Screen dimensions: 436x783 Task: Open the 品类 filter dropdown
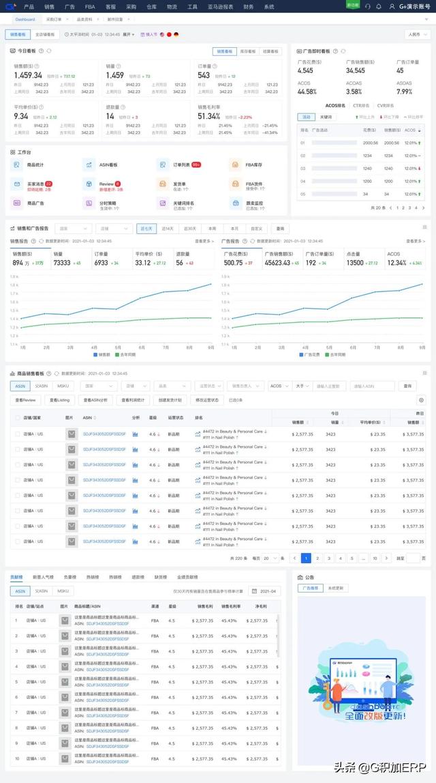click(x=172, y=386)
